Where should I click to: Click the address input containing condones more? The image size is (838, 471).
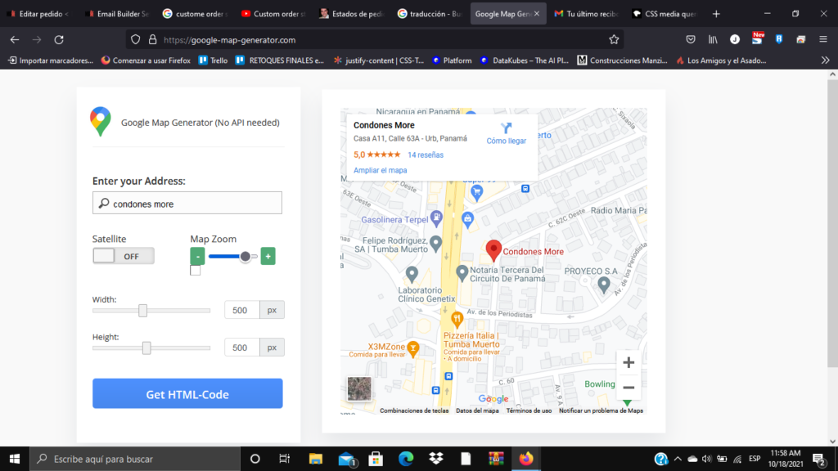(x=187, y=203)
